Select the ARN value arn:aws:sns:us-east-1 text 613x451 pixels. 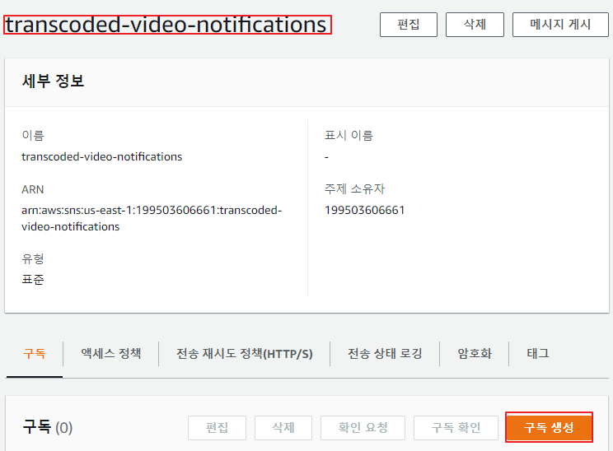pos(152,218)
